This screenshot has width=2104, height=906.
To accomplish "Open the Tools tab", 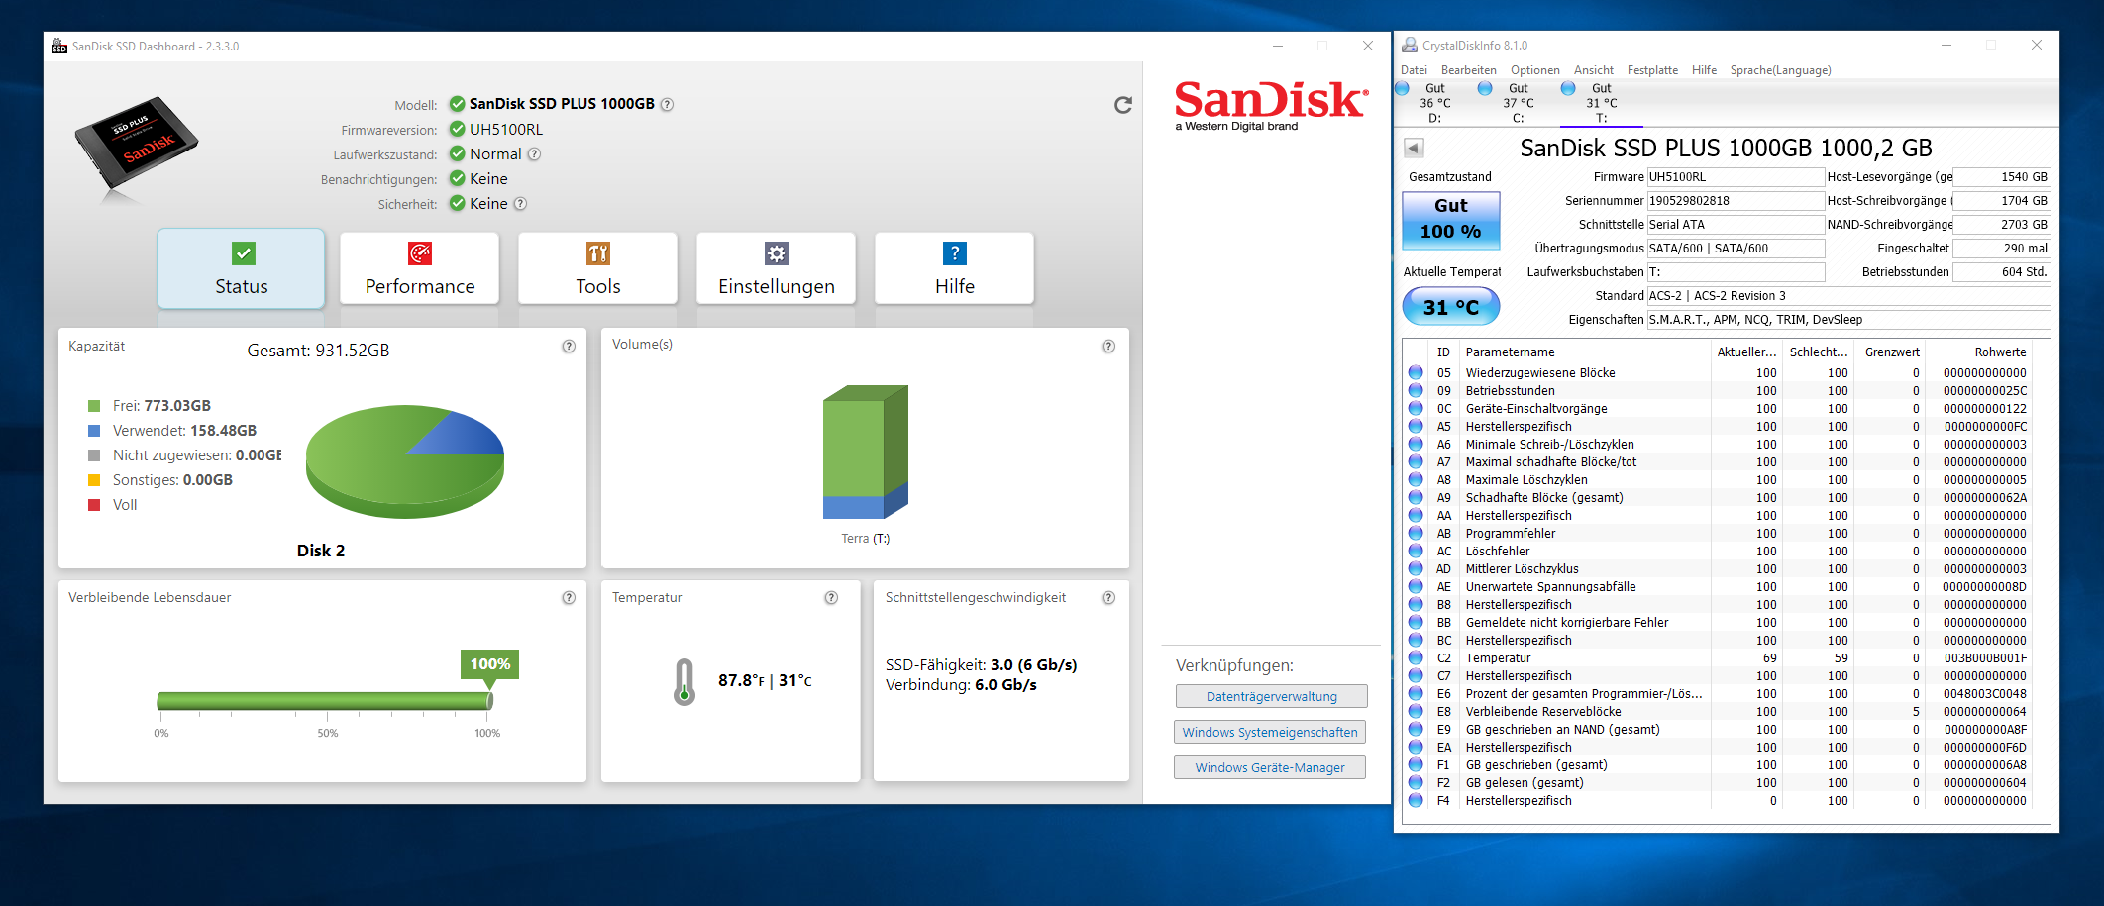I will pos(597,268).
